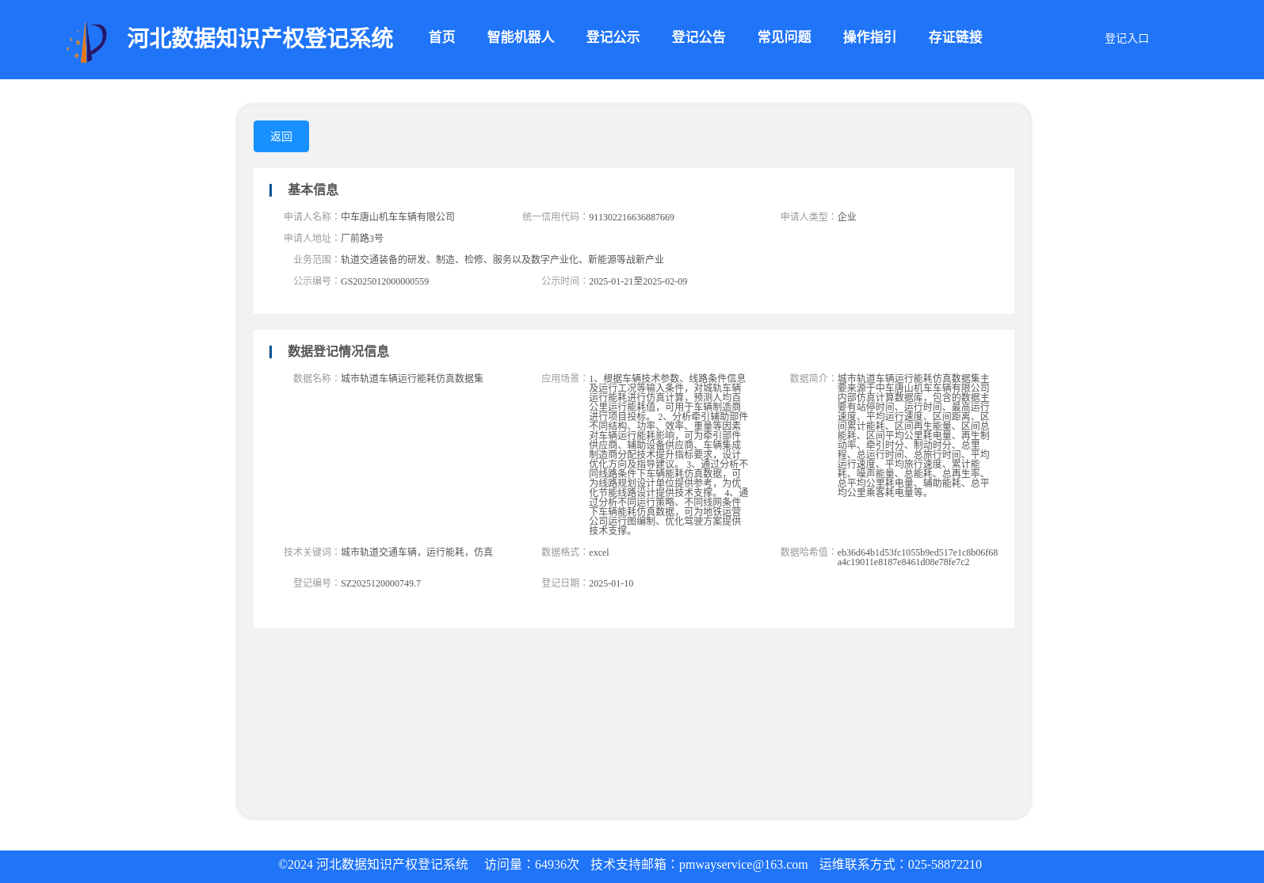Click the 基本信息 section heading
The width and height of the screenshot is (1264, 883).
pos(313,189)
